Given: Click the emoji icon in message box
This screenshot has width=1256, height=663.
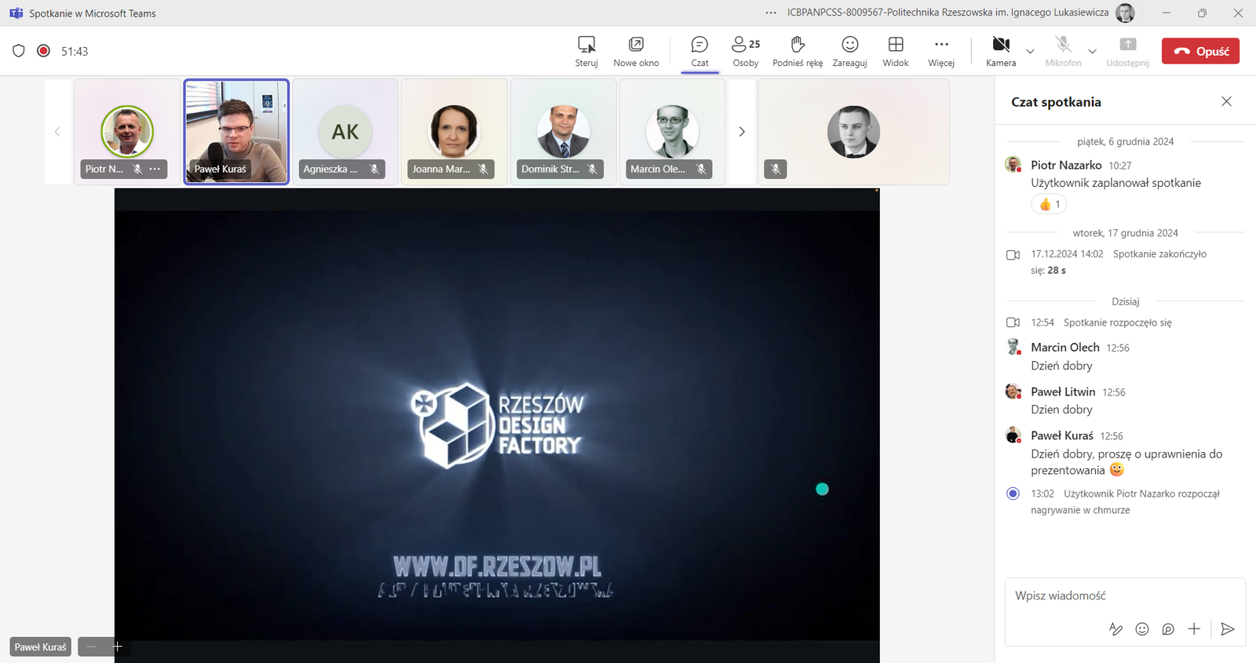Looking at the screenshot, I should pos(1142,628).
